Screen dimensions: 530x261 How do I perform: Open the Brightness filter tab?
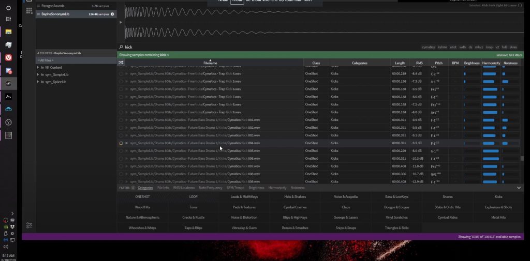coord(256,188)
